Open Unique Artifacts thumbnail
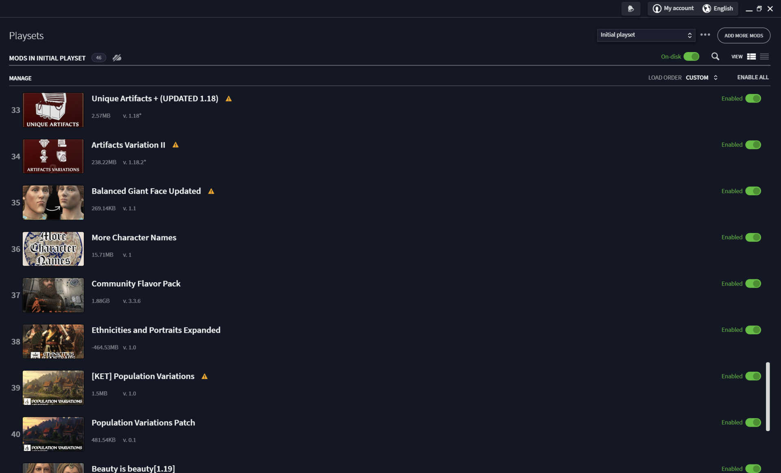The height and width of the screenshot is (473, 781). coord(53,110)
